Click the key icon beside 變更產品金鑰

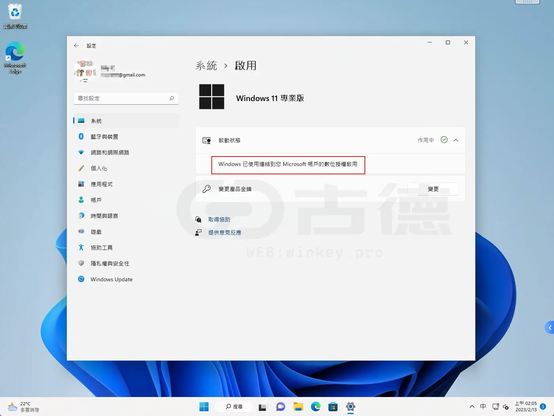(207, 189)
